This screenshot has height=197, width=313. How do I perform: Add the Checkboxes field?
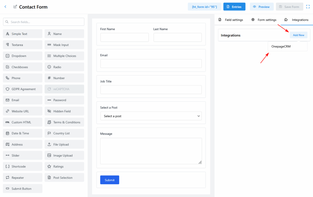pos(23,67)
